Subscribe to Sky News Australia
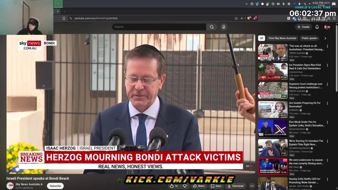Image resolution: width=338 pixels, height=190 pixels. [x=55, y=186]
